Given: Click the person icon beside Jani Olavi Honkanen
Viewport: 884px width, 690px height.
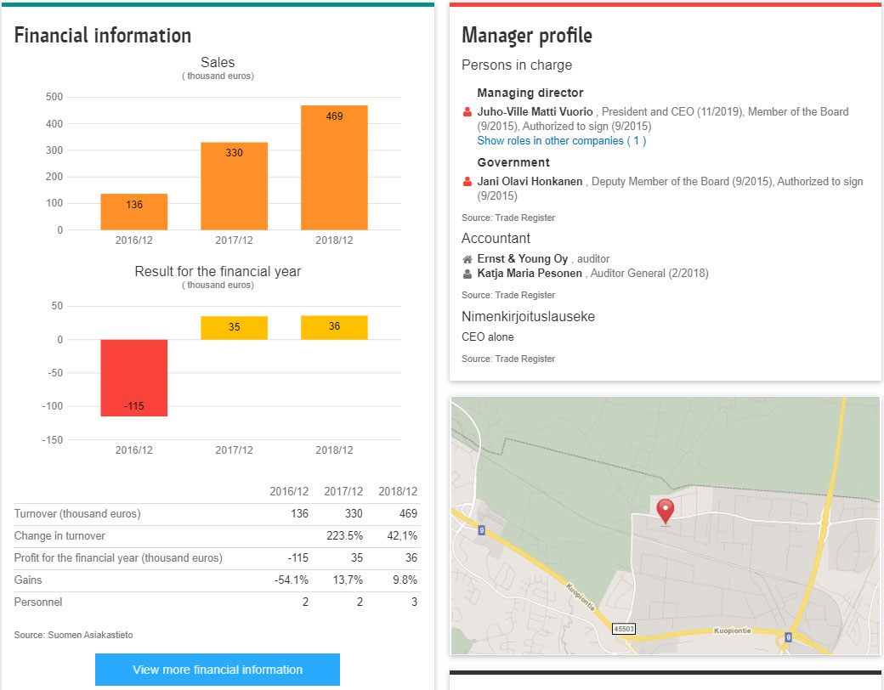Looking at the screenshot, I should click(467, 182).
